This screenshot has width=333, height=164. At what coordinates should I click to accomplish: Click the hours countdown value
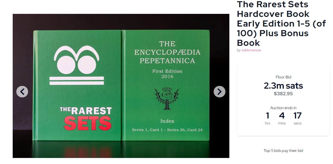[x=268, y=116]
